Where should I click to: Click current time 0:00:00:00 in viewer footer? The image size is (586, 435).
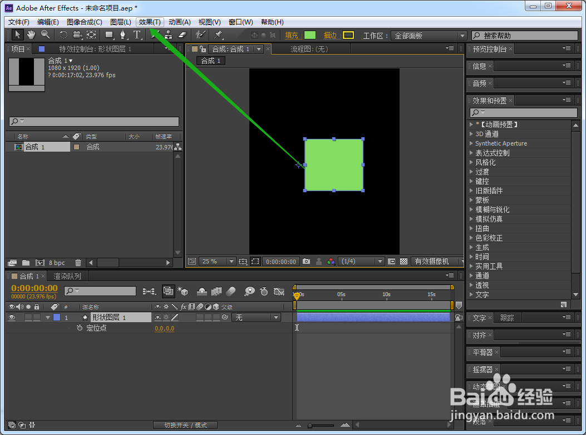(280, 262)
